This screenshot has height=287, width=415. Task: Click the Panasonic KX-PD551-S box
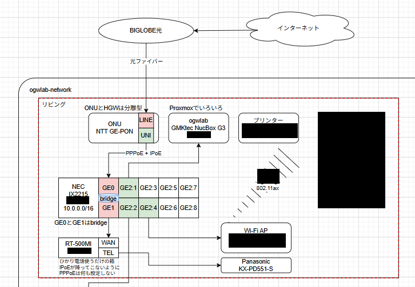[256, 265]
